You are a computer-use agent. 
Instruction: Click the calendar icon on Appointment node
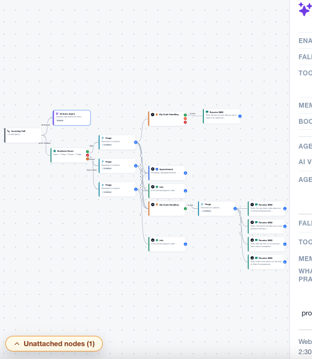[x=157, y=169]
